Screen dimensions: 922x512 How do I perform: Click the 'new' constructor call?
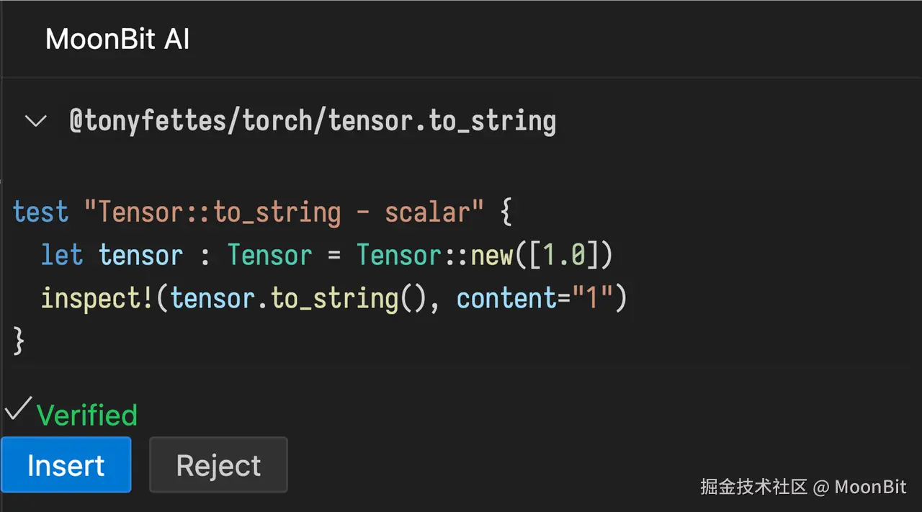[492, 256]
